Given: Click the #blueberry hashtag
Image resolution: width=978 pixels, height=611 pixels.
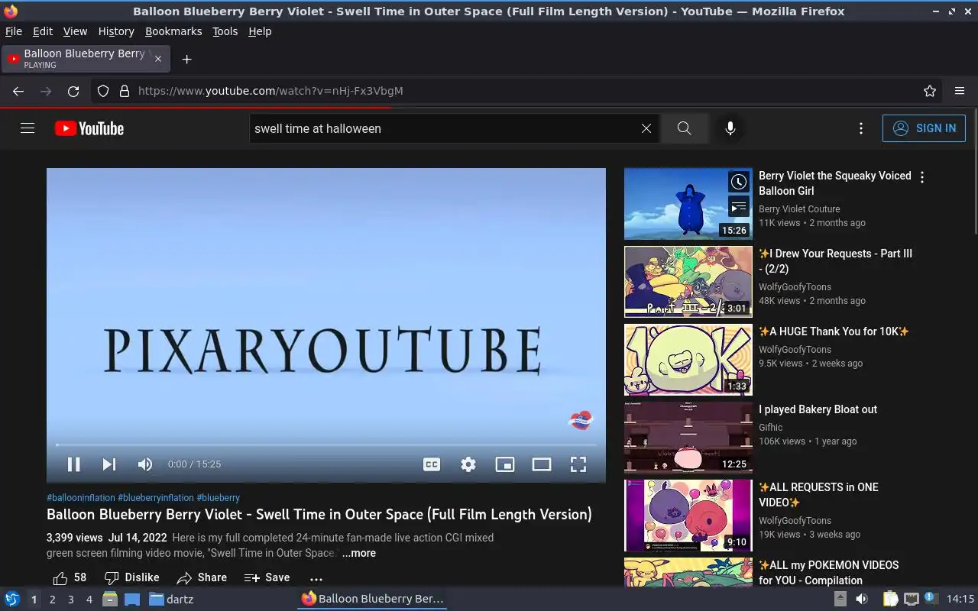Looking at the screenshot, I should tap(219, 497).
